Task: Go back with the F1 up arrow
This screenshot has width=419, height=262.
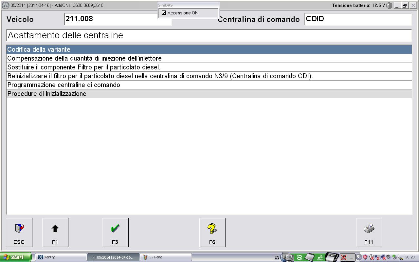Action: (x=55, y=233)
